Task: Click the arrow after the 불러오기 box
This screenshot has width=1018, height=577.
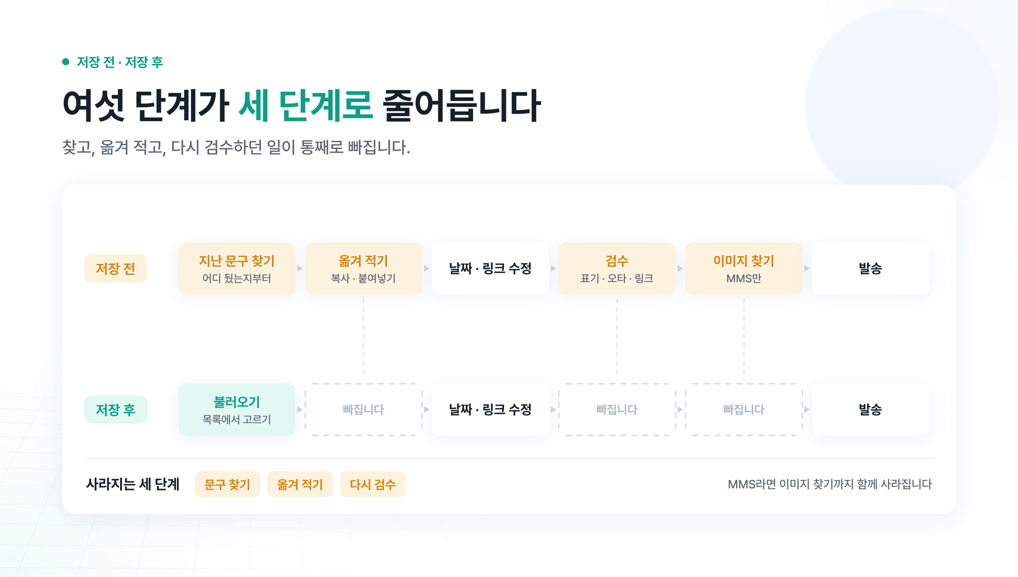Action: [x=300, y=410]
